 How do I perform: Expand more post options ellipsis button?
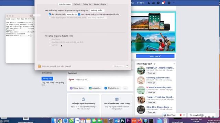[x=125, y=88]
